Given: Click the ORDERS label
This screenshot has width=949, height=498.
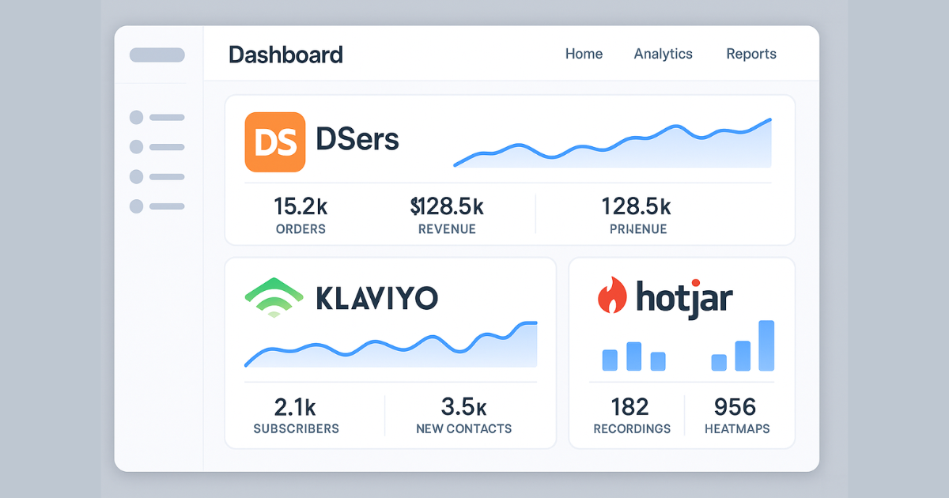Looking at the screenshot, I should point(301,229).
